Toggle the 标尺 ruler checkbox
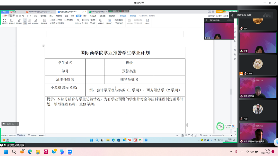Image resolution: width=278 pixels, height=156 pixels. [x=51, y=20]
